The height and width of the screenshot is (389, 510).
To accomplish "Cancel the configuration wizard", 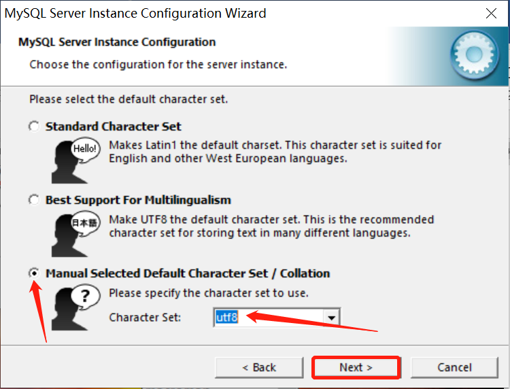I will click(x=454, y=367).
